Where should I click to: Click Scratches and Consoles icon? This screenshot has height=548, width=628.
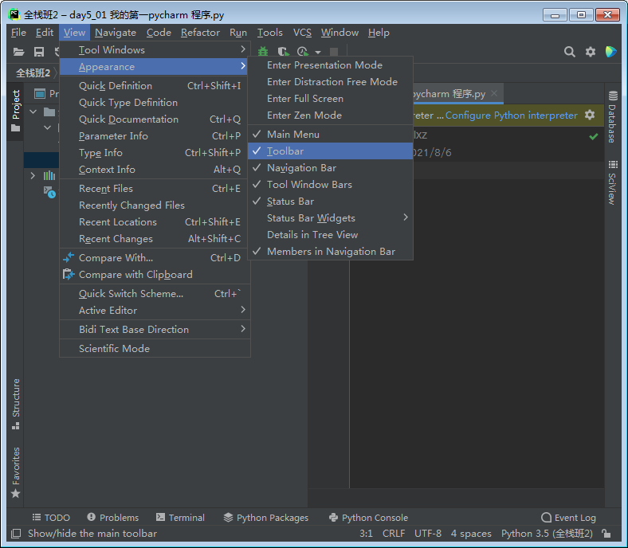tap(49, 192)
